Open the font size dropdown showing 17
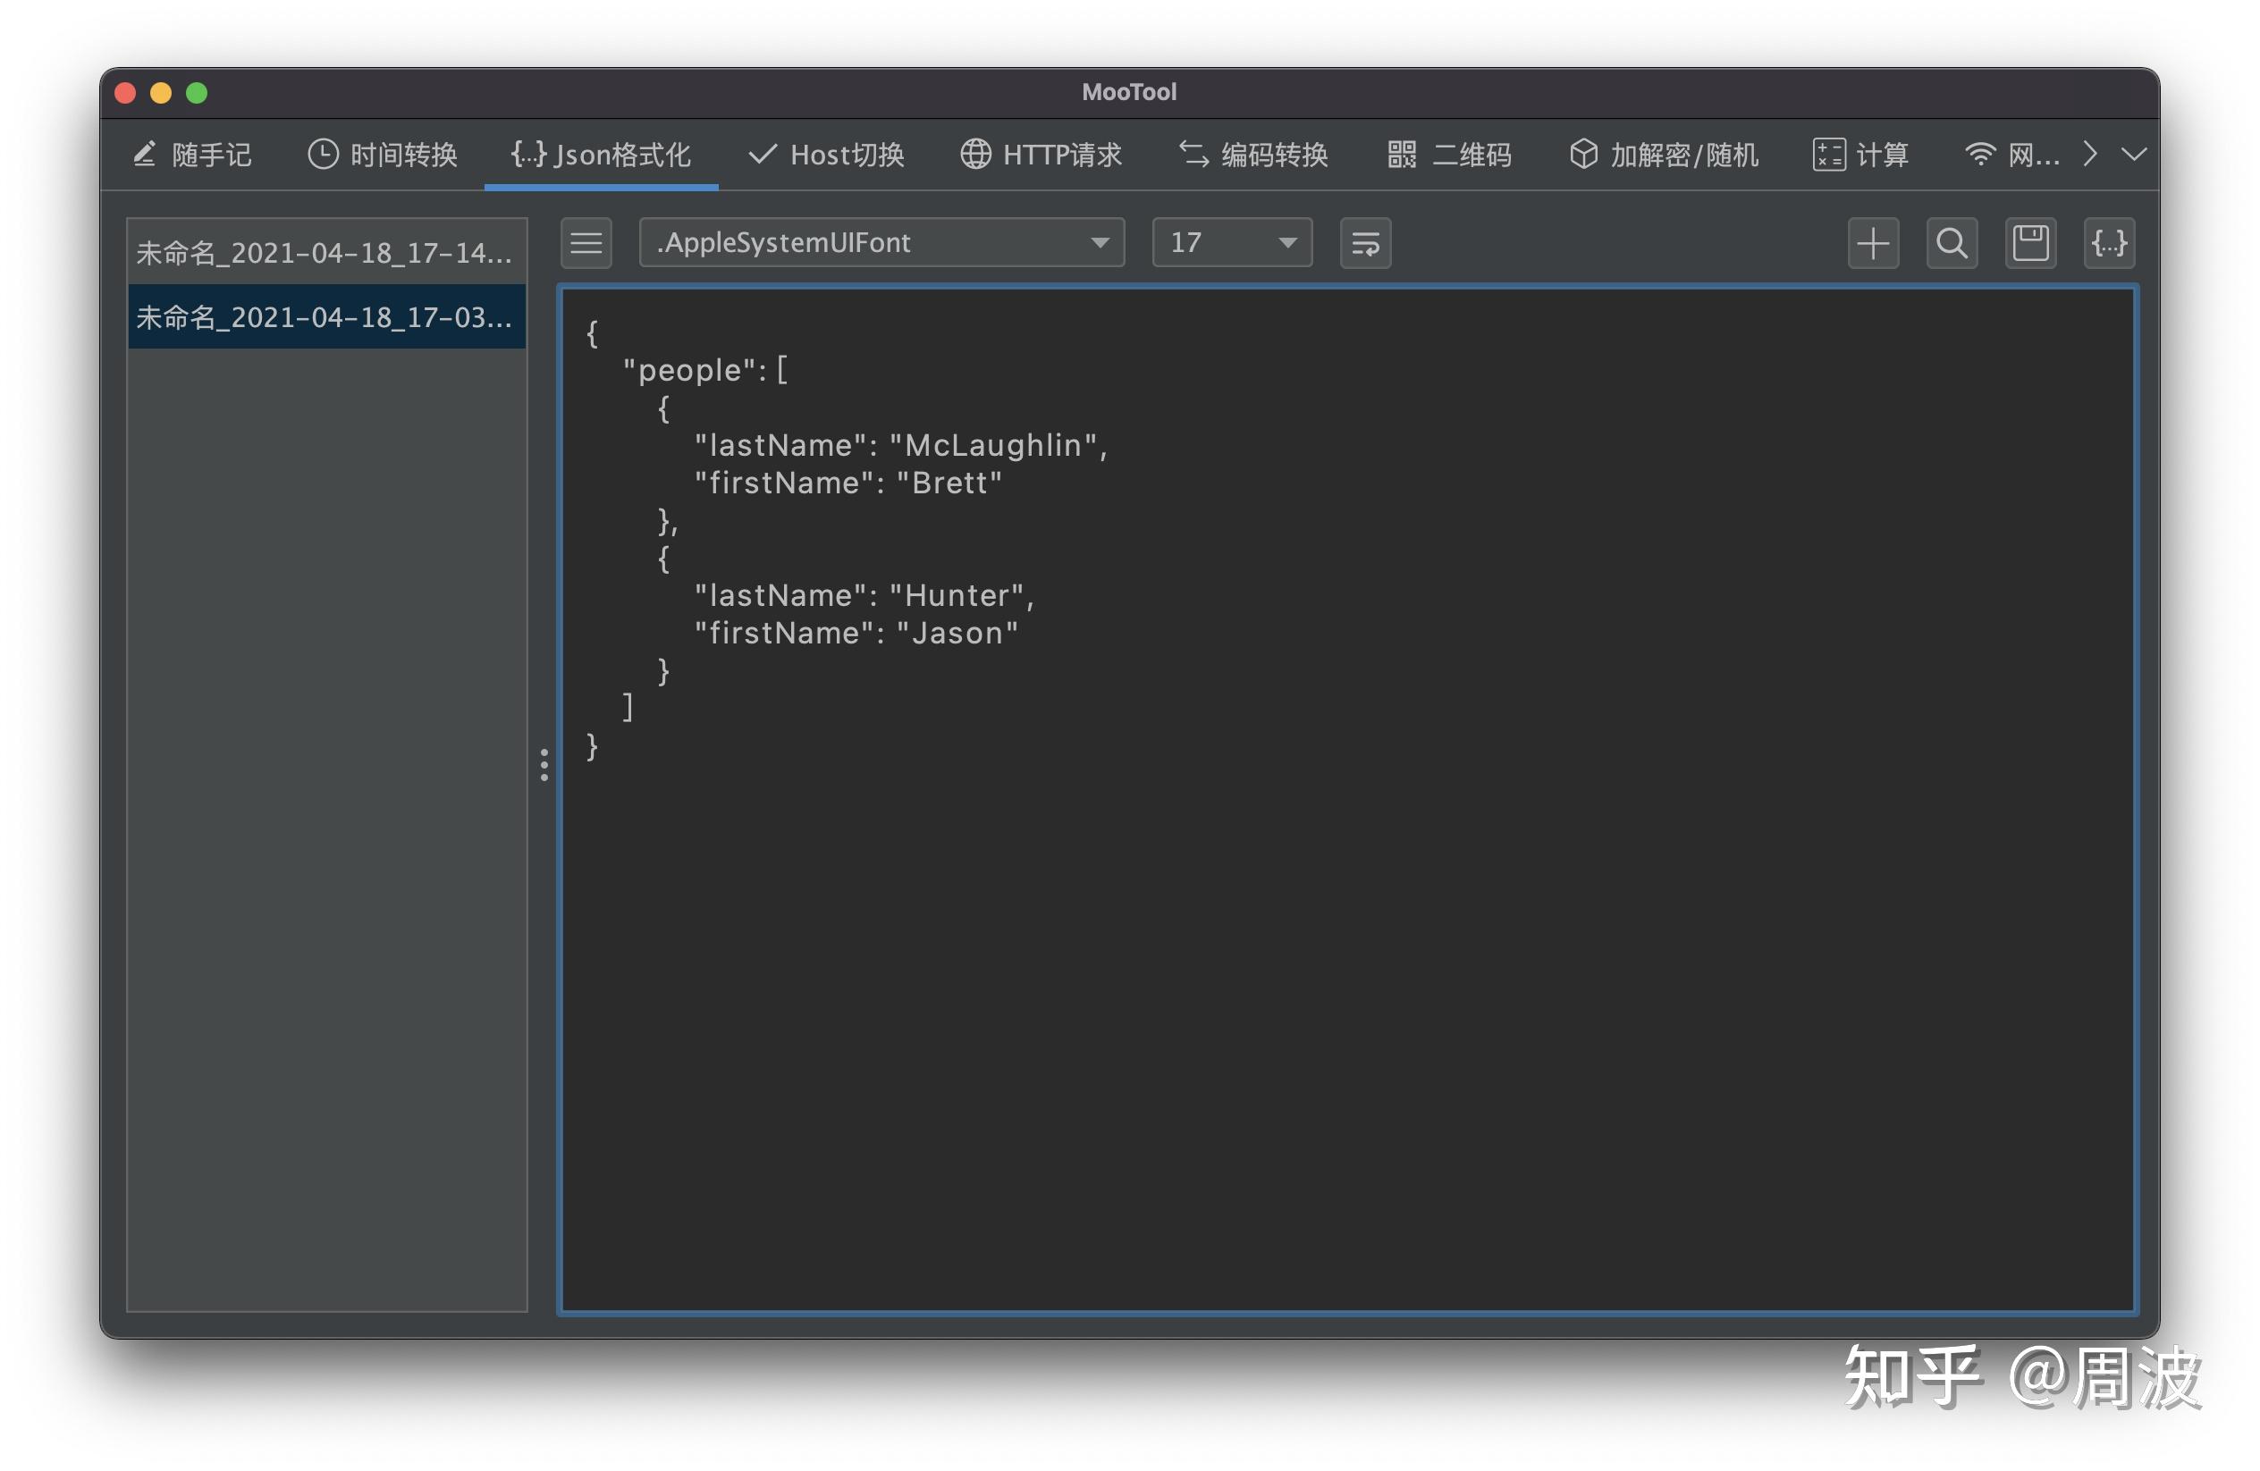Viewport: 2260px width, 1471px height. tap(1231, 244)
